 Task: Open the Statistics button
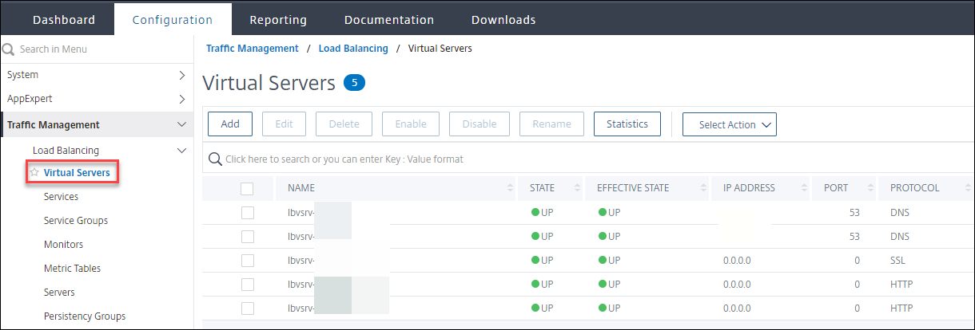[627, 124]
